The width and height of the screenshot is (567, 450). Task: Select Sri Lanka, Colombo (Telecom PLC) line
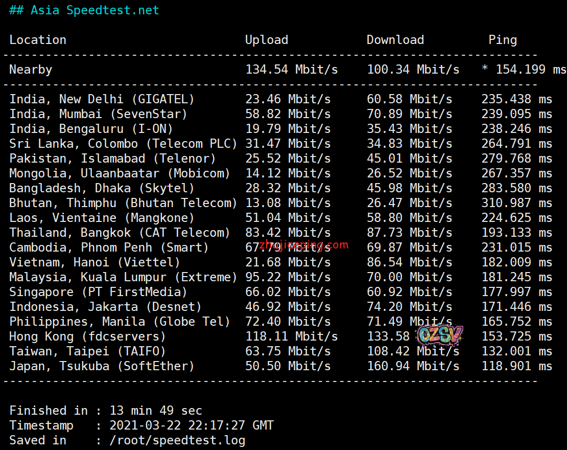[x=123, y=144]
